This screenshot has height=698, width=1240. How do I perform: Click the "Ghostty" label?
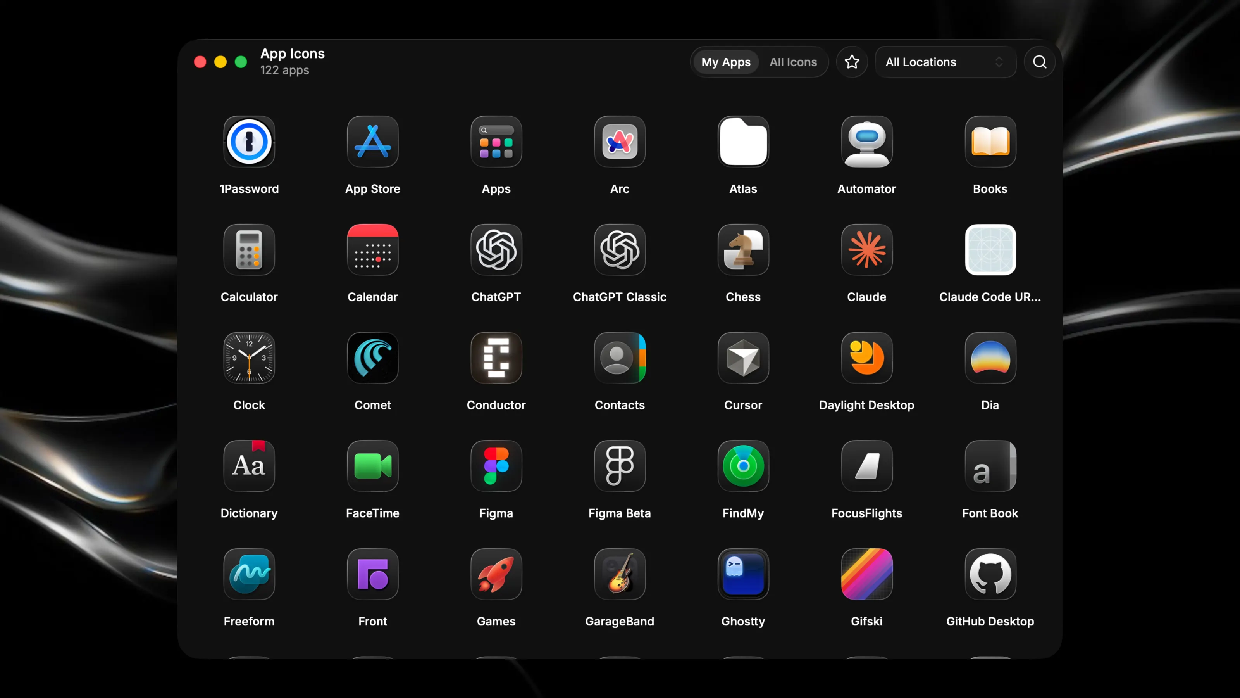[x=743, y=621]
